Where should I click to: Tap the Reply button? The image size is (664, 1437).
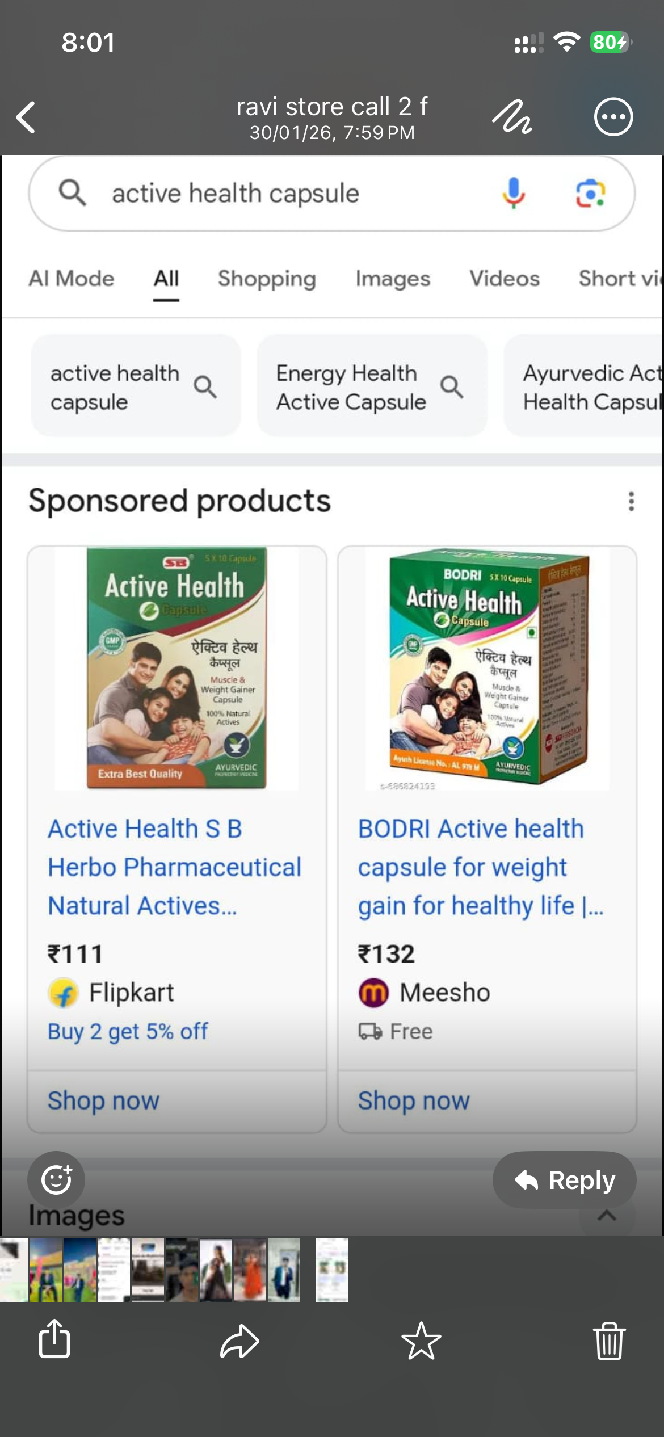point(564,1180)
